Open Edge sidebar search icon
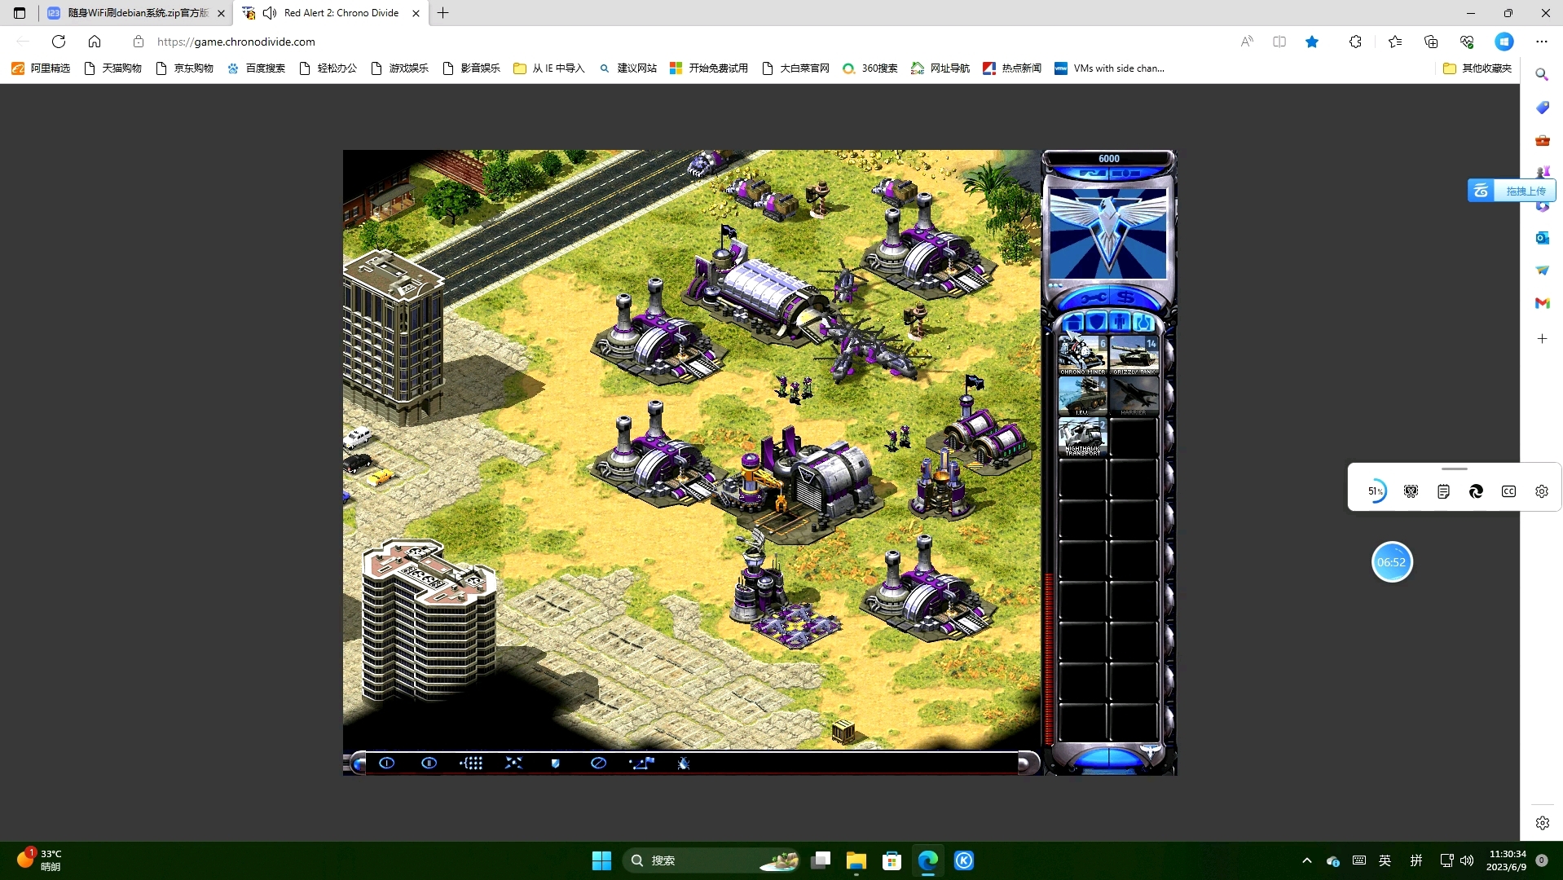The image size is (1563, 880). point(1542,74)
